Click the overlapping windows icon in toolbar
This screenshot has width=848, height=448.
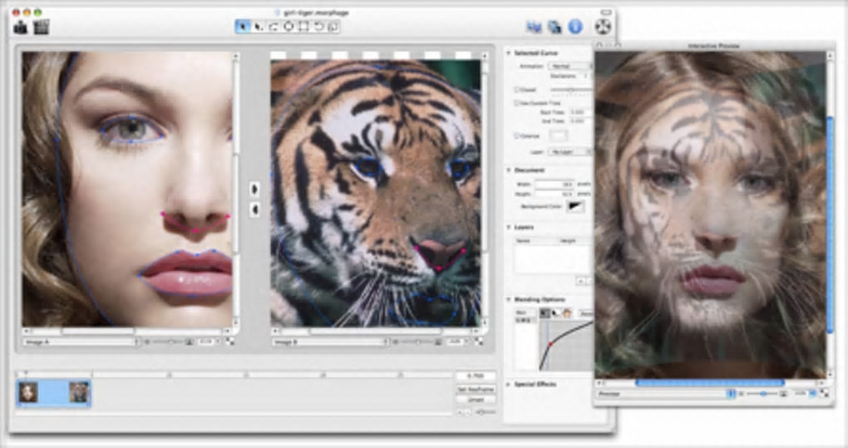[x=555, y=27]
